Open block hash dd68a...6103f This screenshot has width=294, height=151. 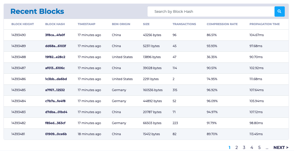click(55, 46)
